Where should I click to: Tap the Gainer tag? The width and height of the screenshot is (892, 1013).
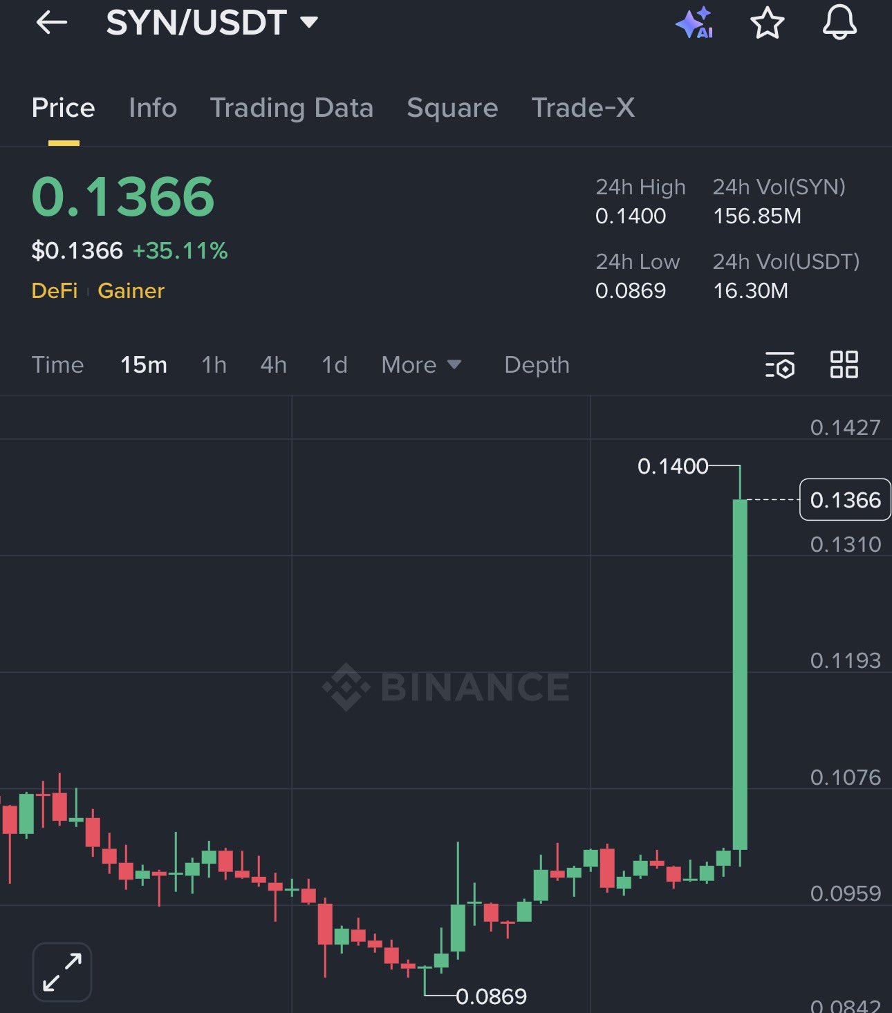[131, 290]
